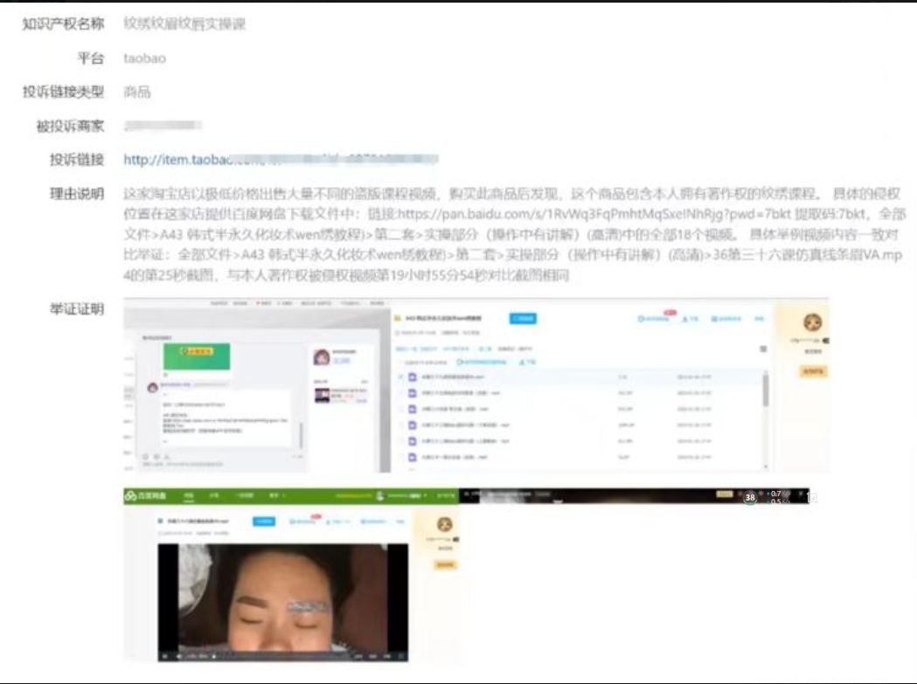
Task: Click the Baidu Netdisk logo in green header
Action: tap(143, 496)
